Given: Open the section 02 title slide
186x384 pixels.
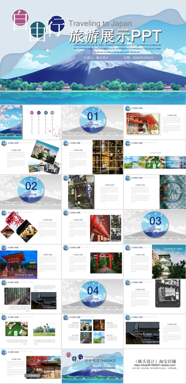Looking at the screenshot, I should [31, 192].
